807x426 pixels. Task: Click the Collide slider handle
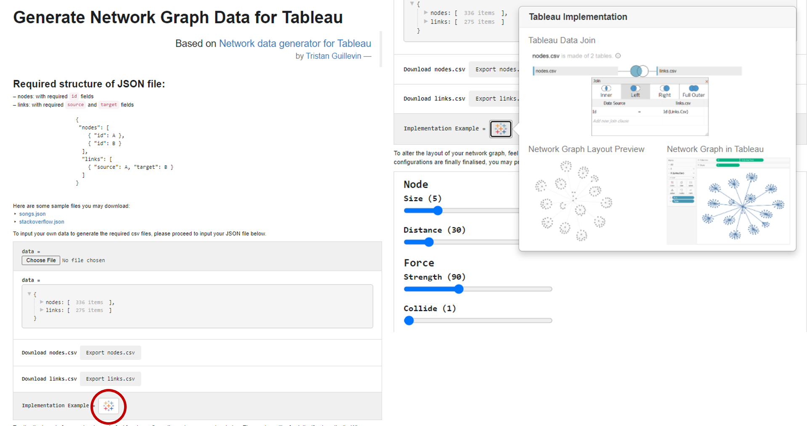409,320
